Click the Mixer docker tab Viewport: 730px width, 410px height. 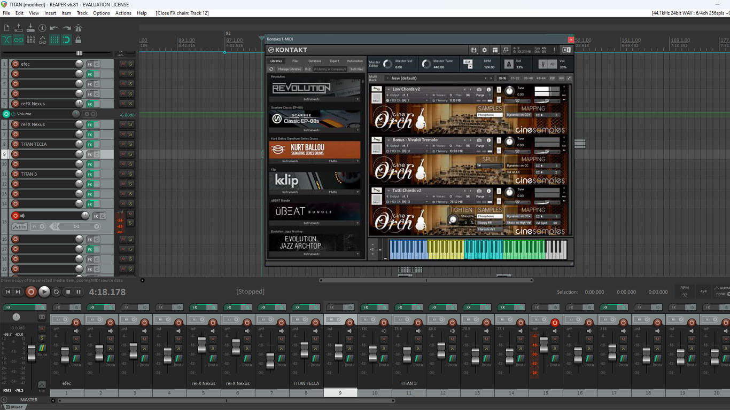pos(14,407)
